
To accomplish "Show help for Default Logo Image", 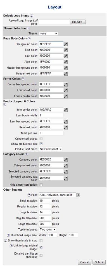I will tap(32, 16).
